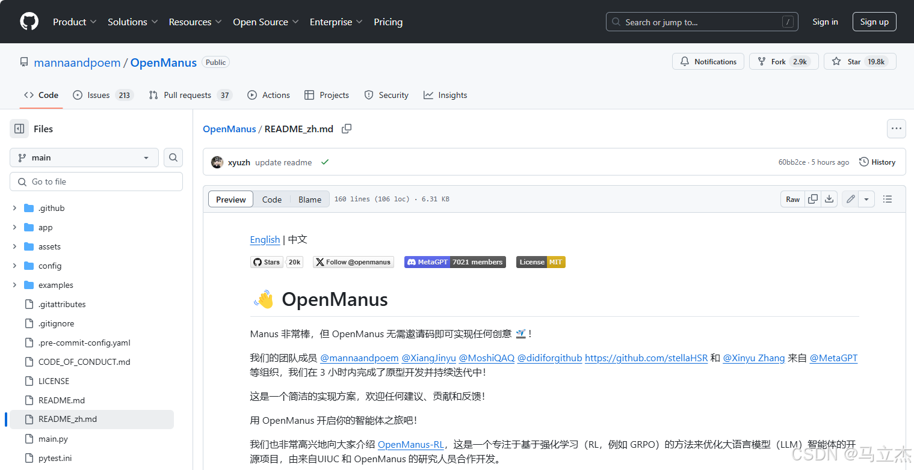Image resolution: width=914 pixels, height=470 pixels.
Task: Expand the examples folder chevron
Action: click(14, 285)
